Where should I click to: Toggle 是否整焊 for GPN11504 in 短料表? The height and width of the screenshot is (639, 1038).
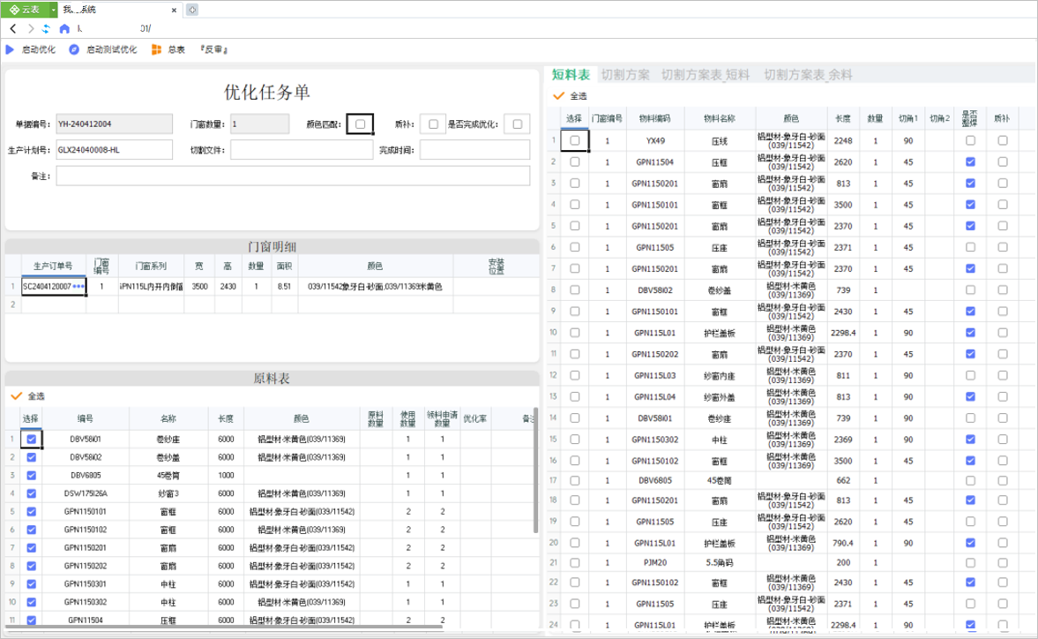pos(970,162)
